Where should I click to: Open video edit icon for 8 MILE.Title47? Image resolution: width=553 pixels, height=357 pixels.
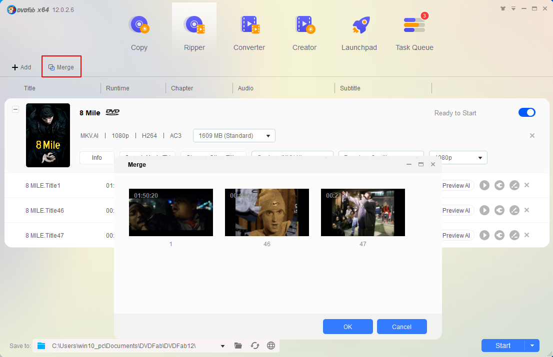pyautogui.click(x=514, y=235)
